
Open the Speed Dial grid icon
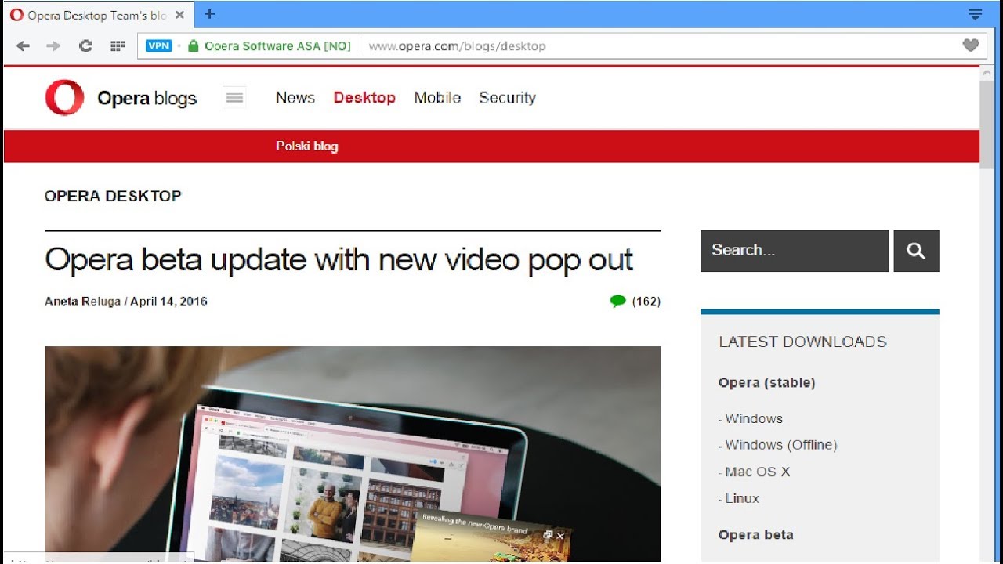pyautogui.click(x=118, y=46)
